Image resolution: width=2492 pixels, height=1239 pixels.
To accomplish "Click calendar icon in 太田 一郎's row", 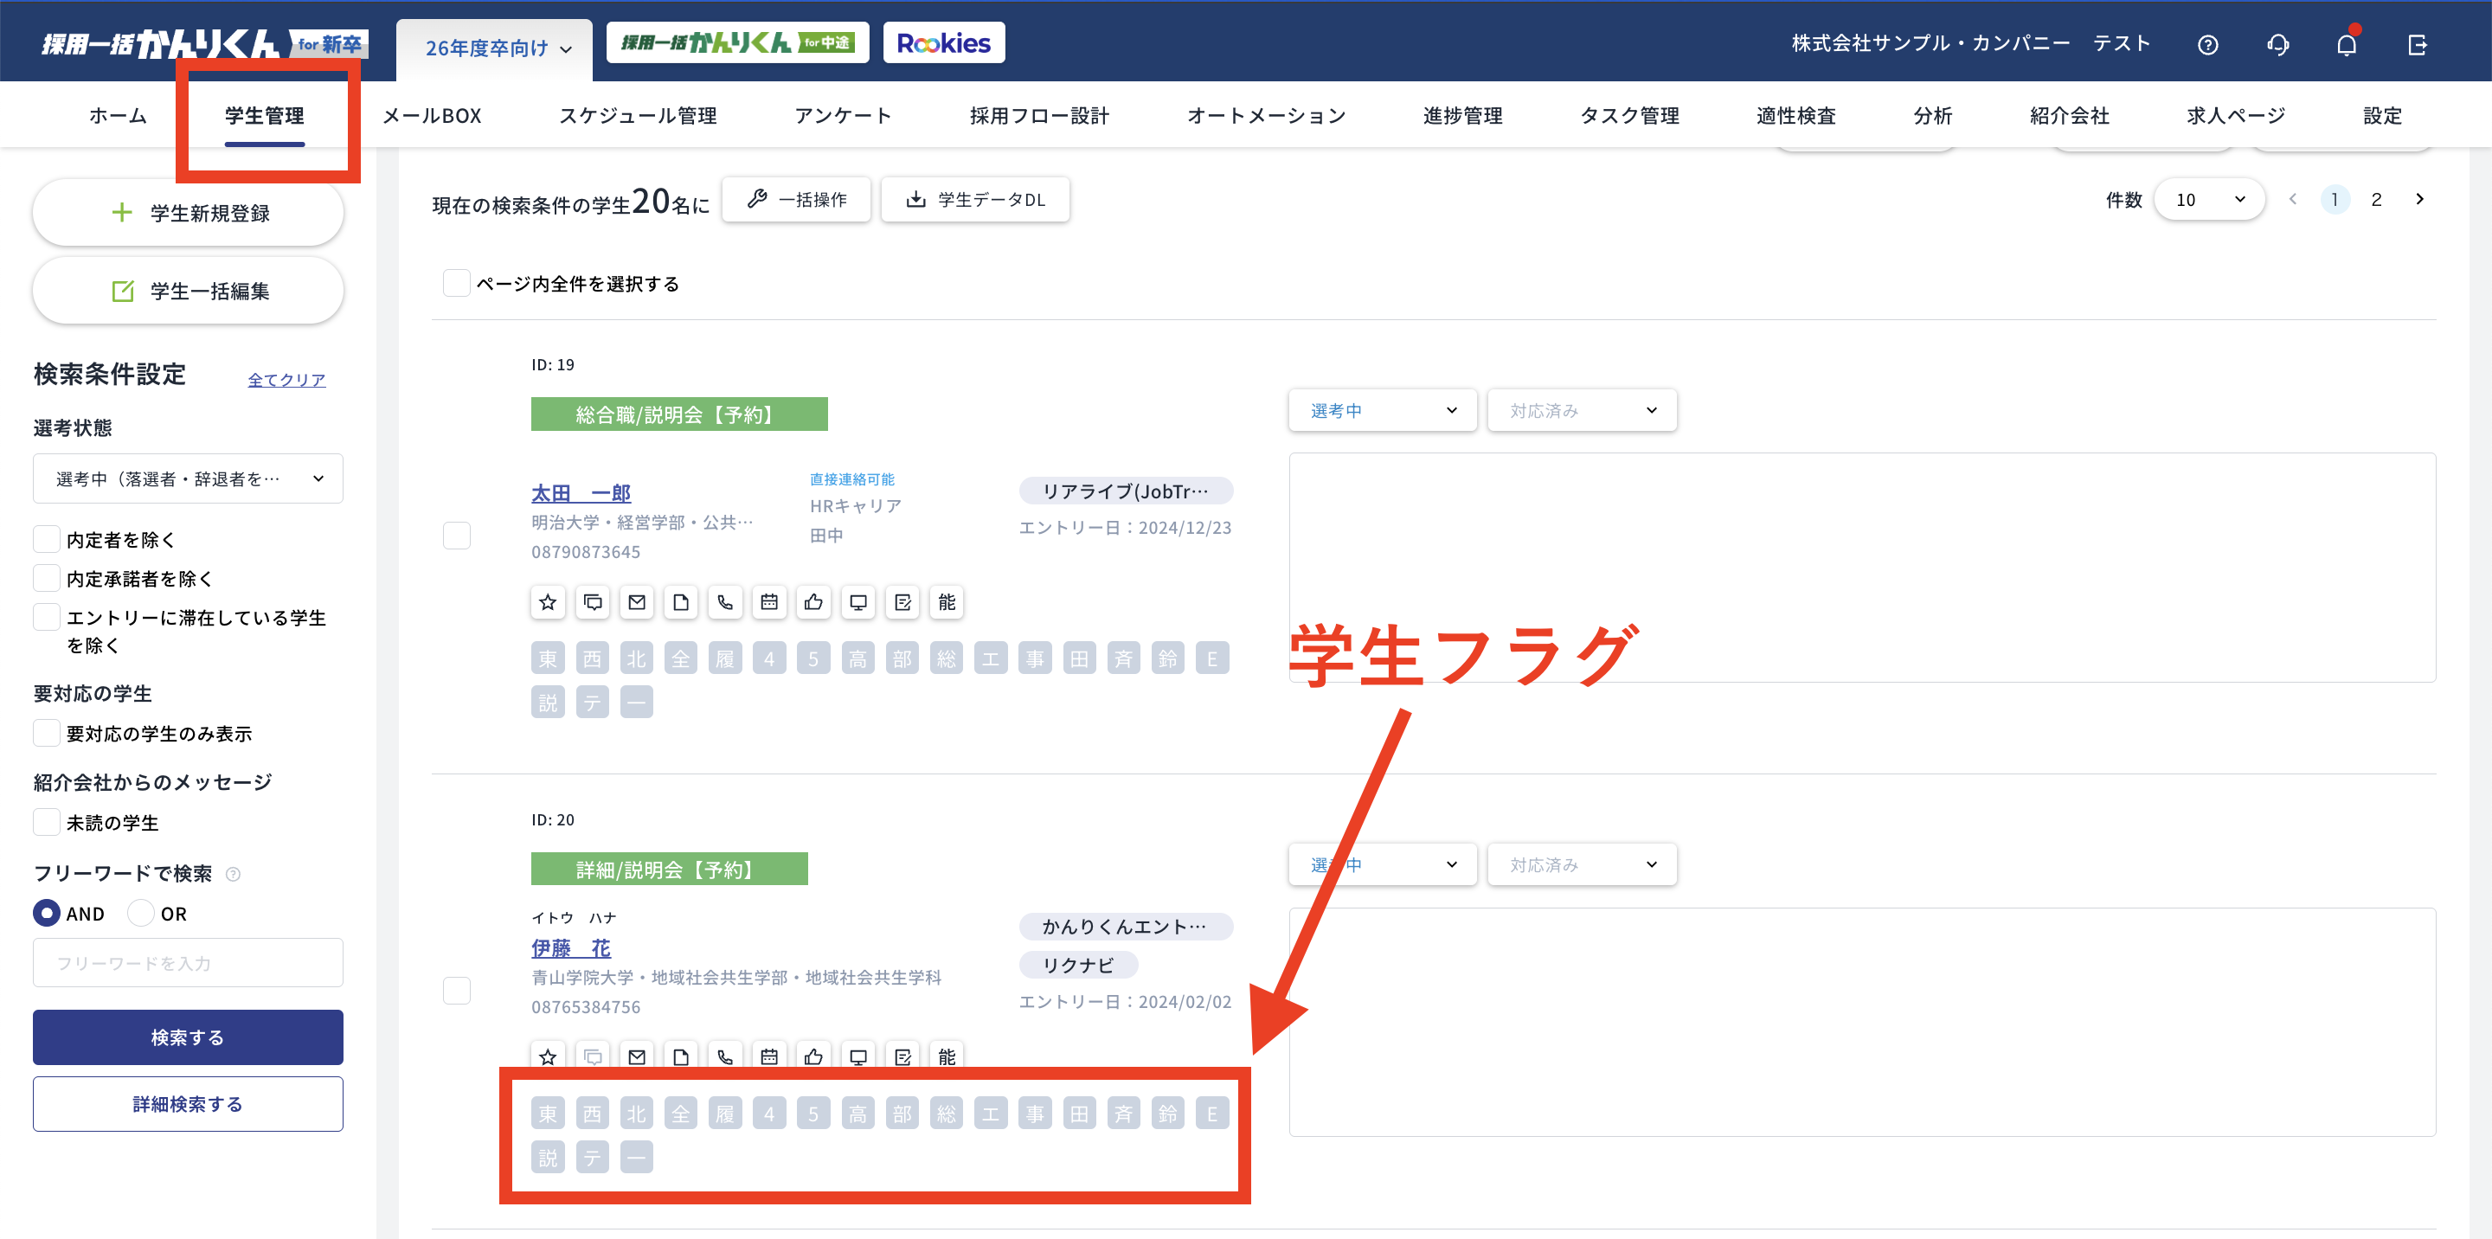I will (769, 602).
